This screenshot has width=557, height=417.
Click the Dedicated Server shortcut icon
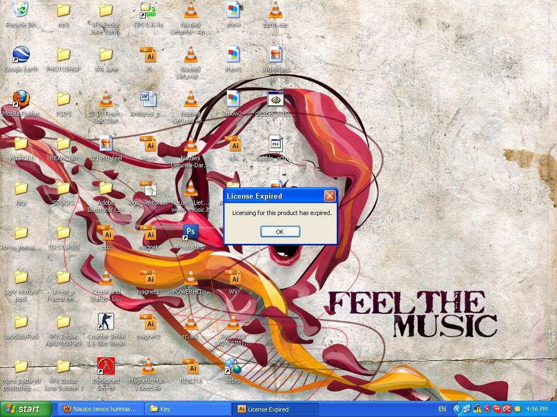(106, 367)
